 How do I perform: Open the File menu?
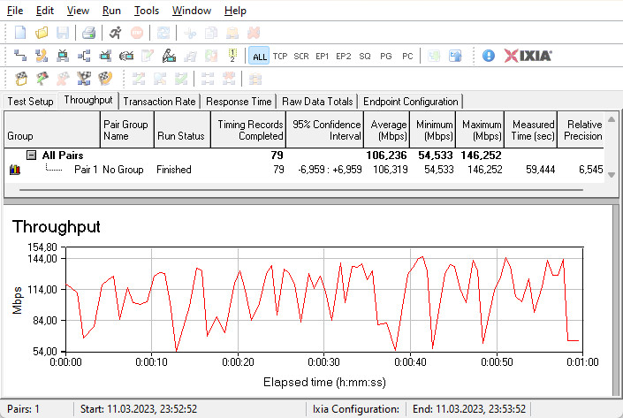click(x=15, y=11)
